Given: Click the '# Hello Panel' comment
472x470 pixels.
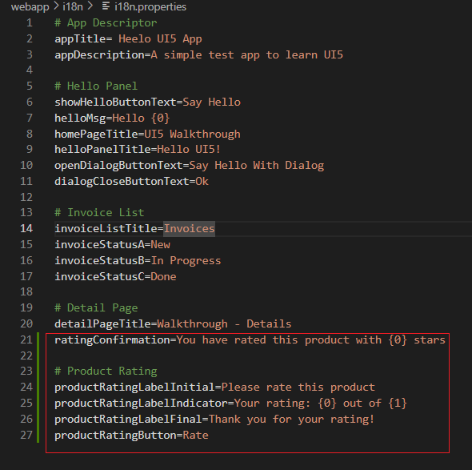Looking at the screenshot, I should [96, 86].
